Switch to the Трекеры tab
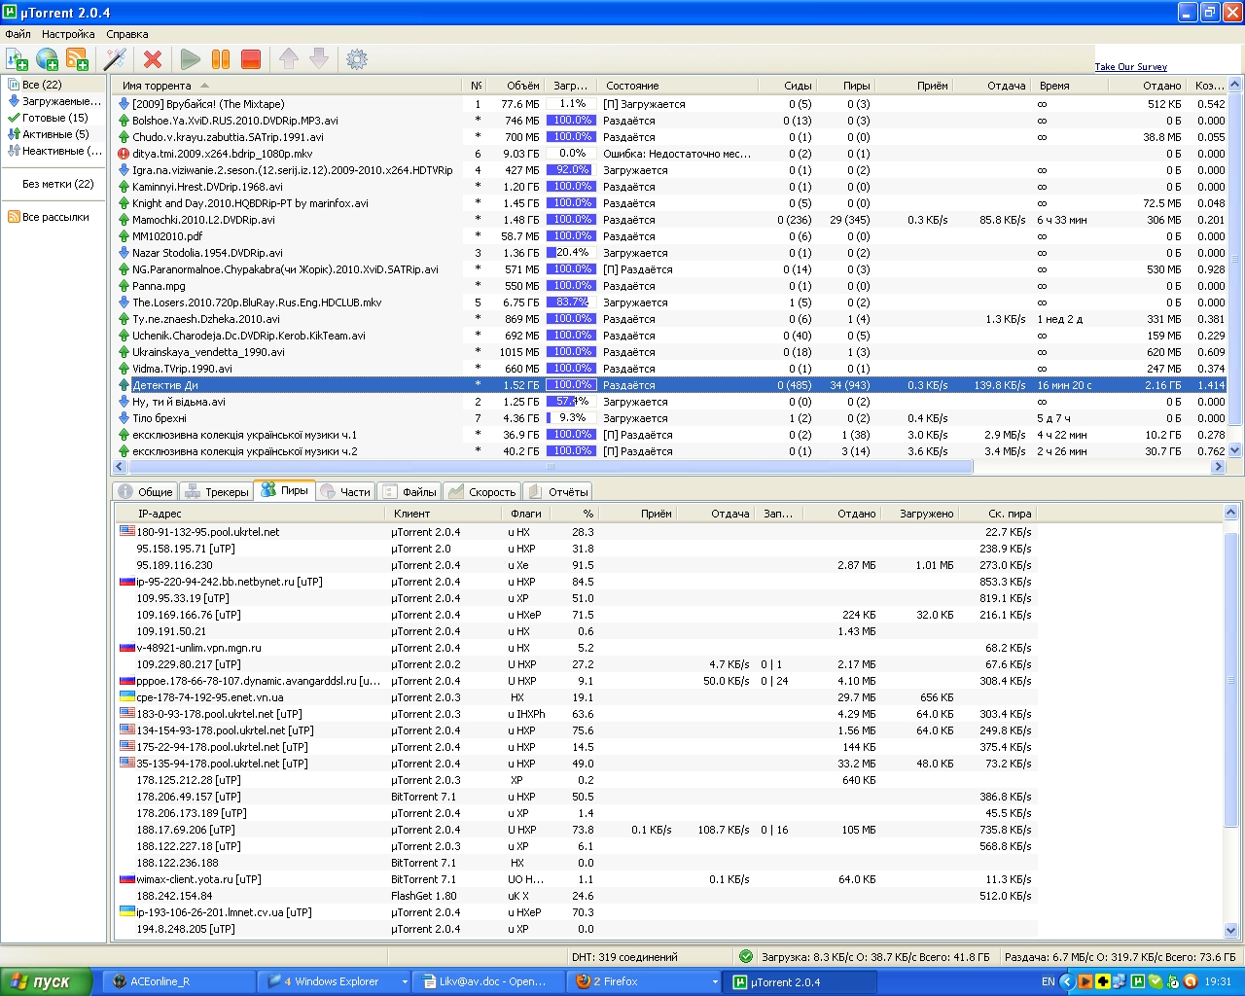1245x996 pixels. click(x=216, y=492)
